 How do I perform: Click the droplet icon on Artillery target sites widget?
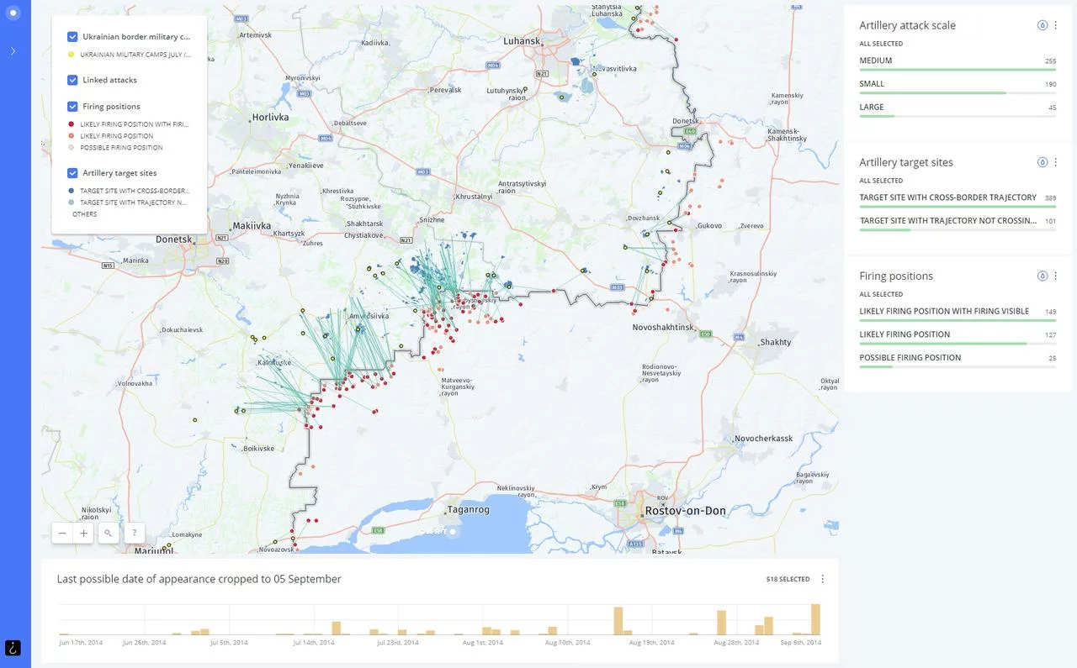coord(1043,162)
